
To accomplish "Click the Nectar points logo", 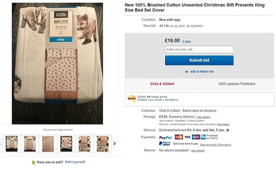I will [132, 99].
